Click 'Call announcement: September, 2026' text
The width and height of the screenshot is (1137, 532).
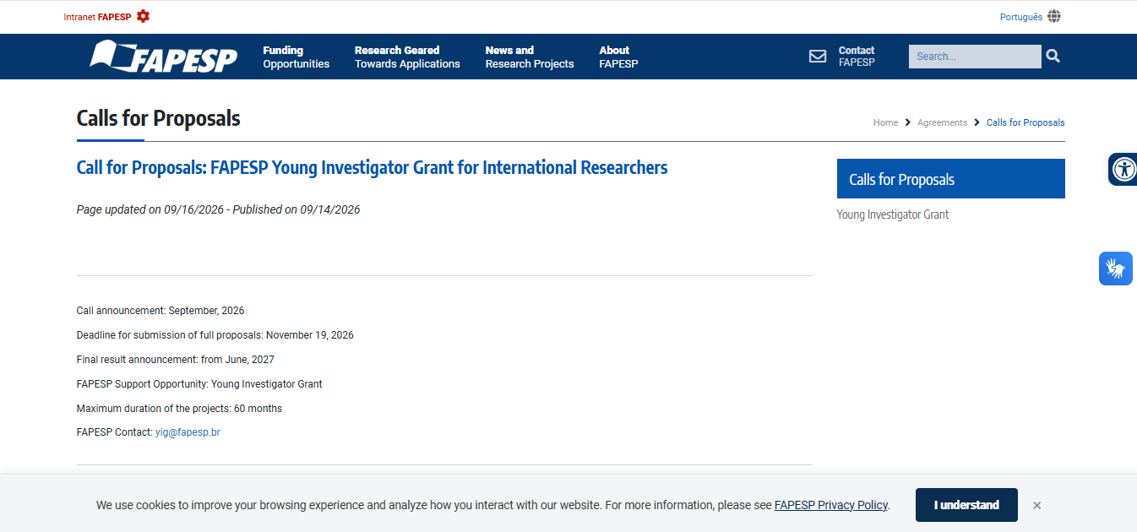pyautogui.click(x=160, y=311)
